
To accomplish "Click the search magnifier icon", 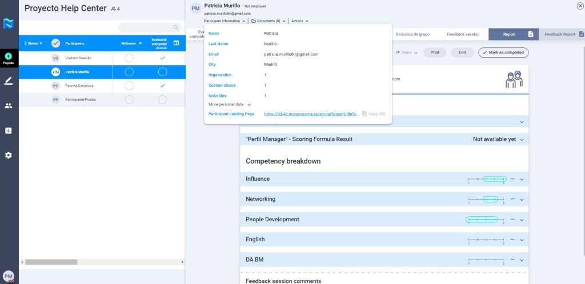I will coord(175,27).
